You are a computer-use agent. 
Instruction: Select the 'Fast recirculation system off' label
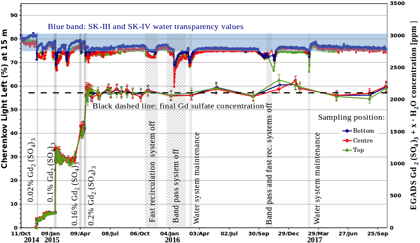point(152,172)
